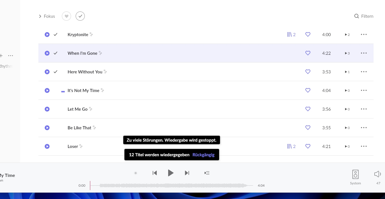Click the queue icon in player bar
Viewport: 385px width, 199px height.
tap(207, 173)
